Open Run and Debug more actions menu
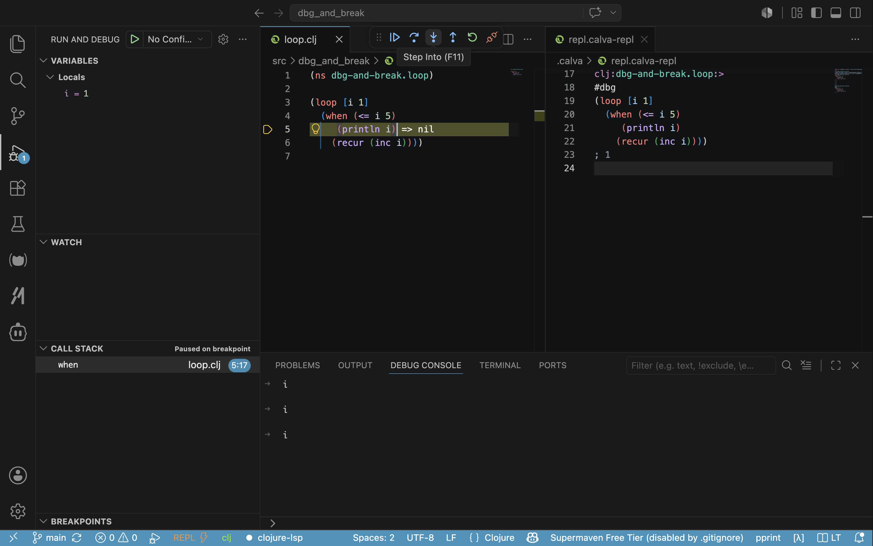 243,39
